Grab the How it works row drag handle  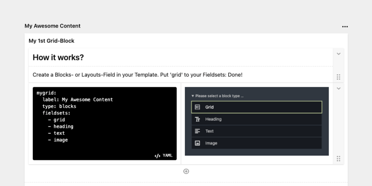[338, 77]
